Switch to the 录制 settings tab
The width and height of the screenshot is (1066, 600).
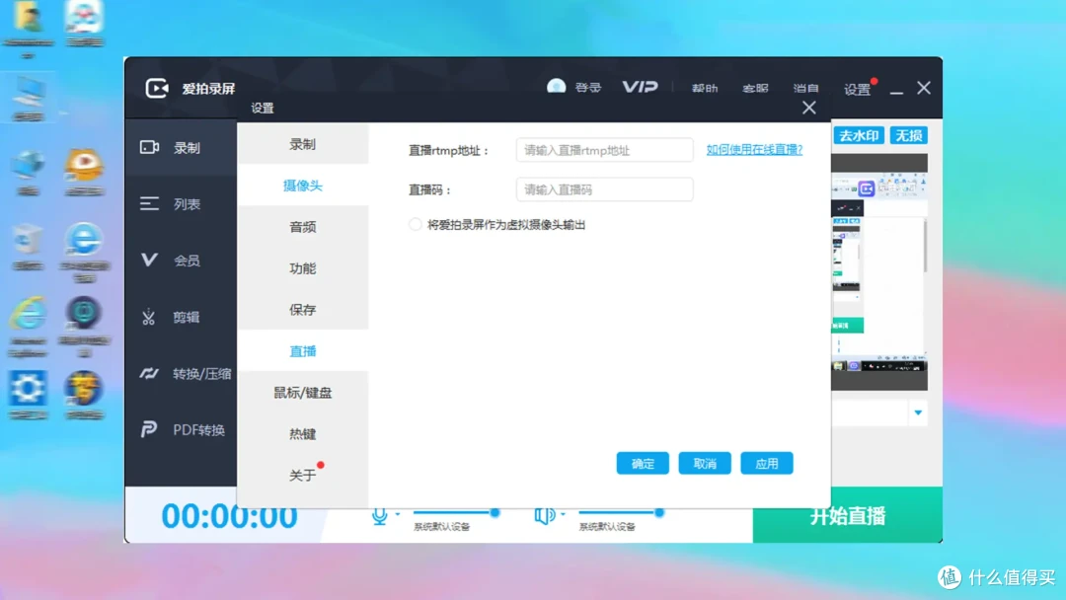point(303,144)
